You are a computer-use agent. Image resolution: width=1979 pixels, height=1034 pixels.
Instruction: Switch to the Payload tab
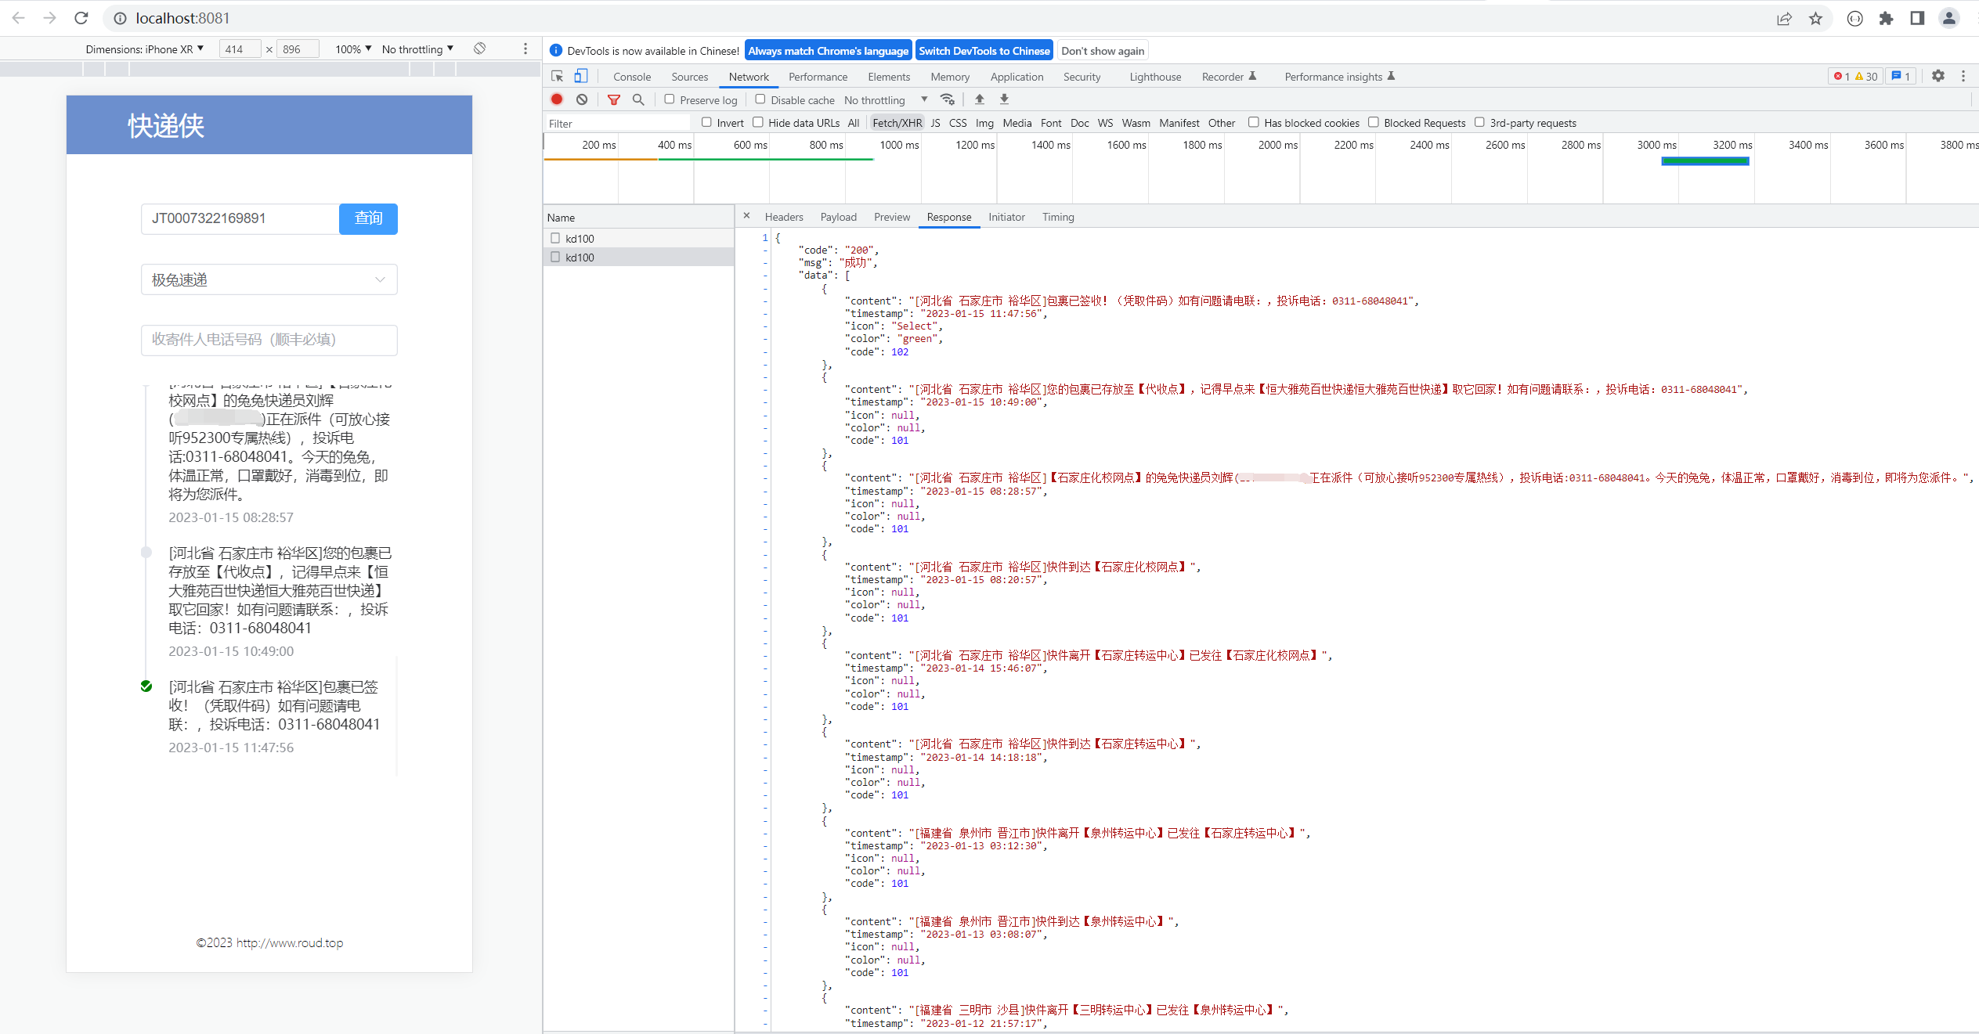pyautogui.click(x=838, y=217)
